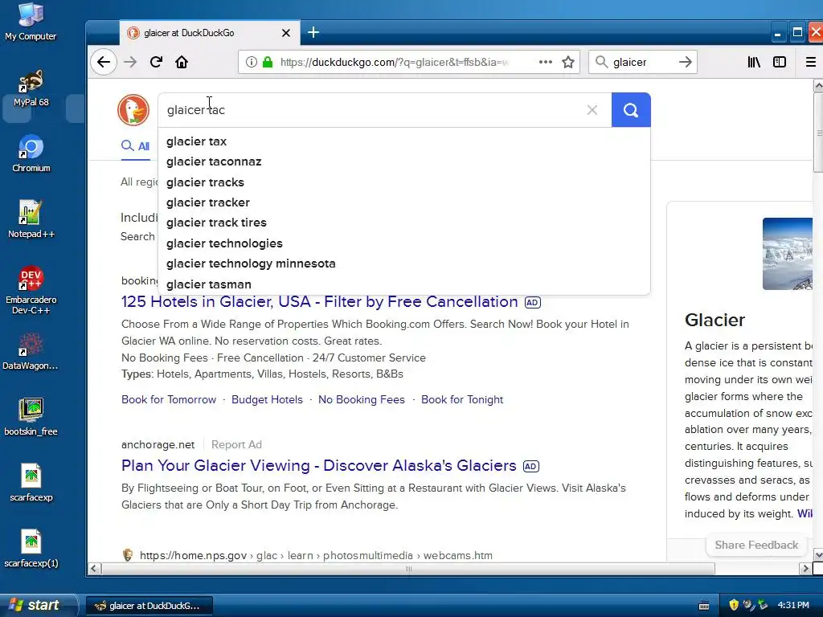This screenshot has height=617, width=823.
Task: Click the forward navigation arrow
Action: [x=130, y=62]
